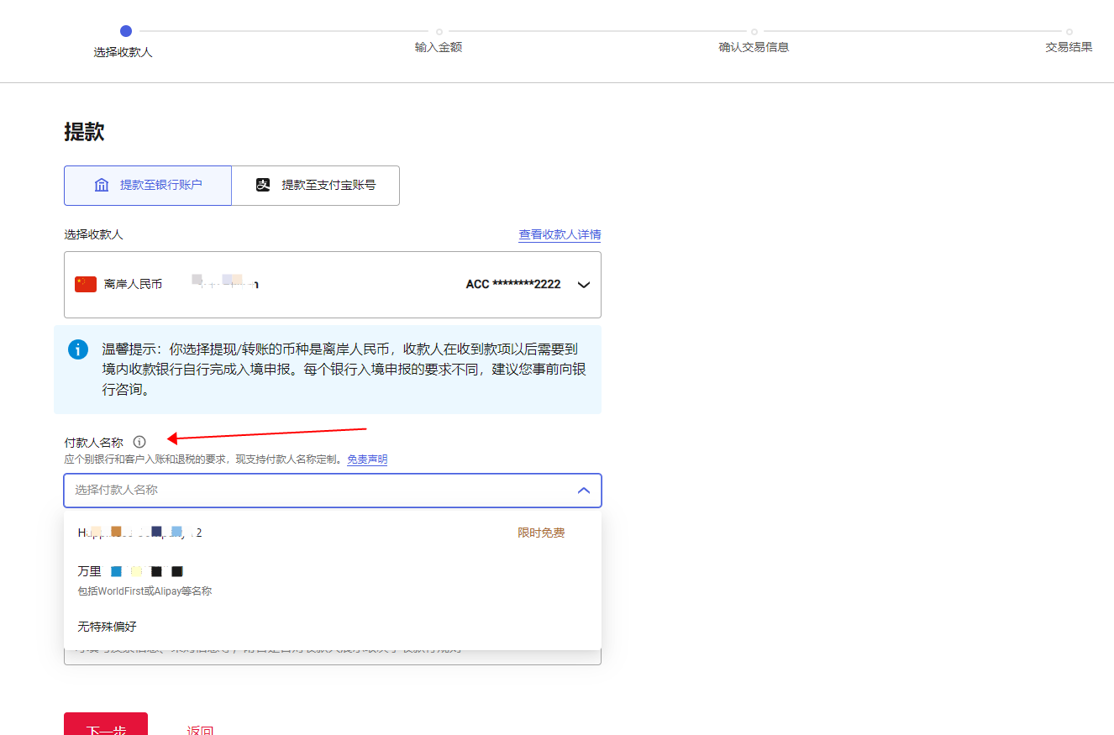This screenshot has height=735, width=1114.
Task: Collapse the 选择付款人名称 dropdown chevron
Action: point(583,491)
